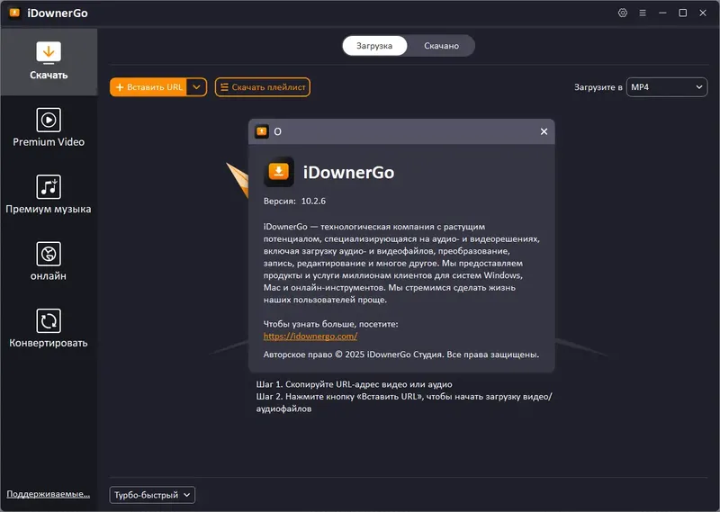The height and width of the screenshot is (512, 720).
Task: Click Шаг 2 instruction text
Action: (x=404, y=402)
